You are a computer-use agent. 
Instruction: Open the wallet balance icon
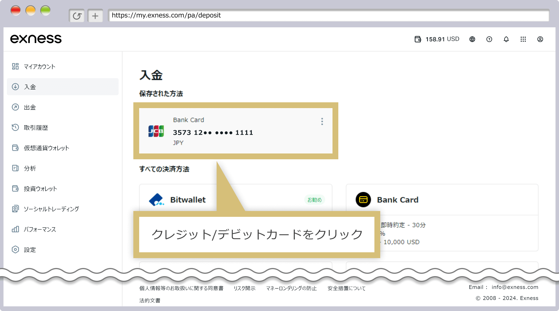(x=418, y=39)
